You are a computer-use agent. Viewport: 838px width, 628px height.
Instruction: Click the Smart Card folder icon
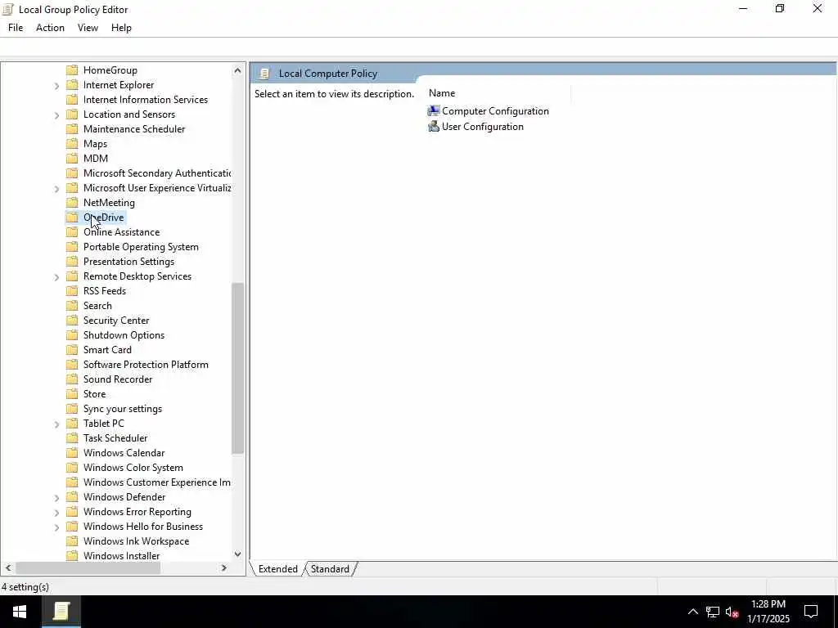coord(72,350)
